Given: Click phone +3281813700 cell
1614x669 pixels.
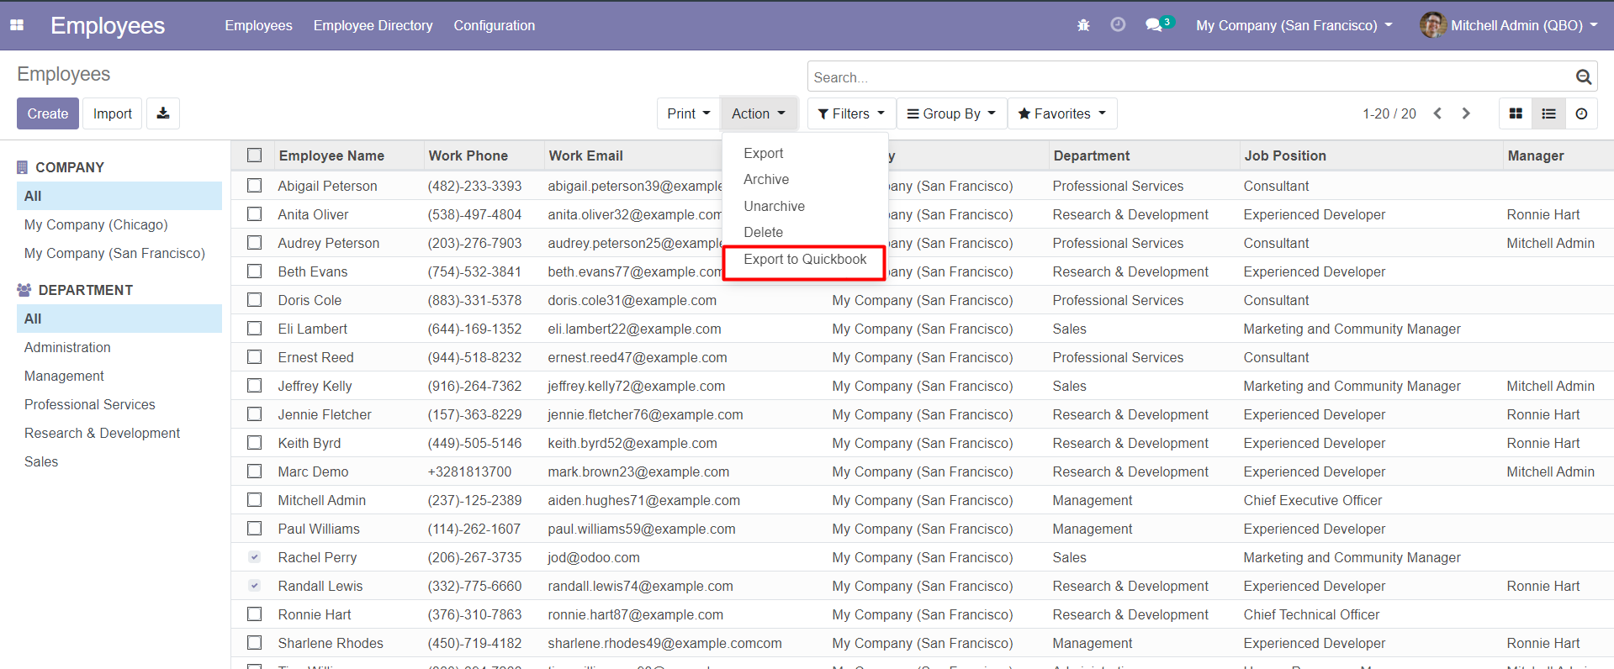Looking at the screenshot, I should [469, 471].
